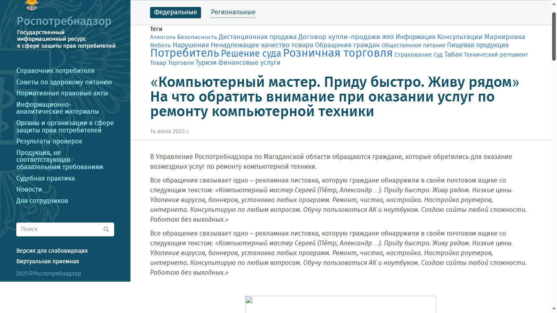
Task: Open the broken image placeholder below the article
Action: (x=340, y=304)
